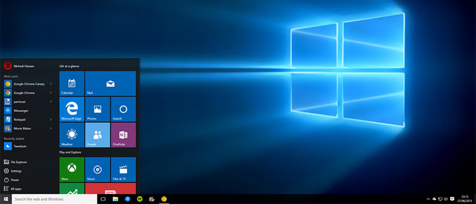Show hidden system tray icons

click(x=428, y=199)
